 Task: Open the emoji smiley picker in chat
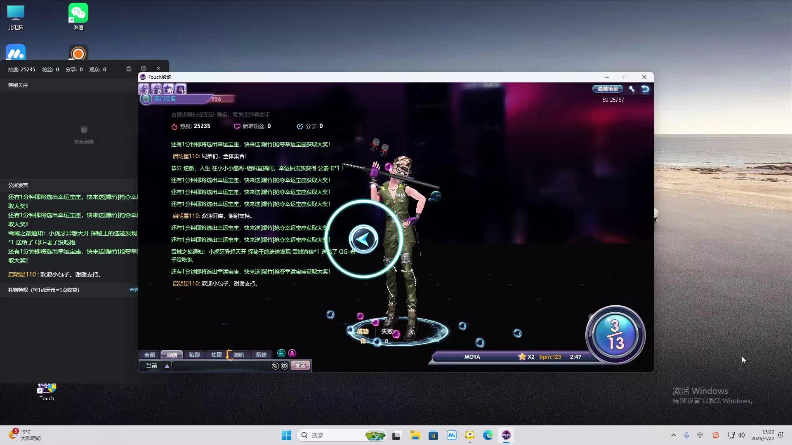coord(284,366)
